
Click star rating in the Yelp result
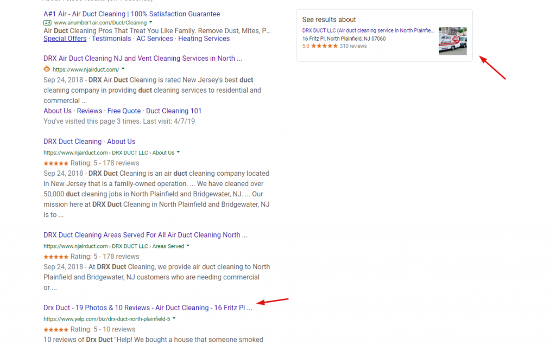click(x=56, y=330)
